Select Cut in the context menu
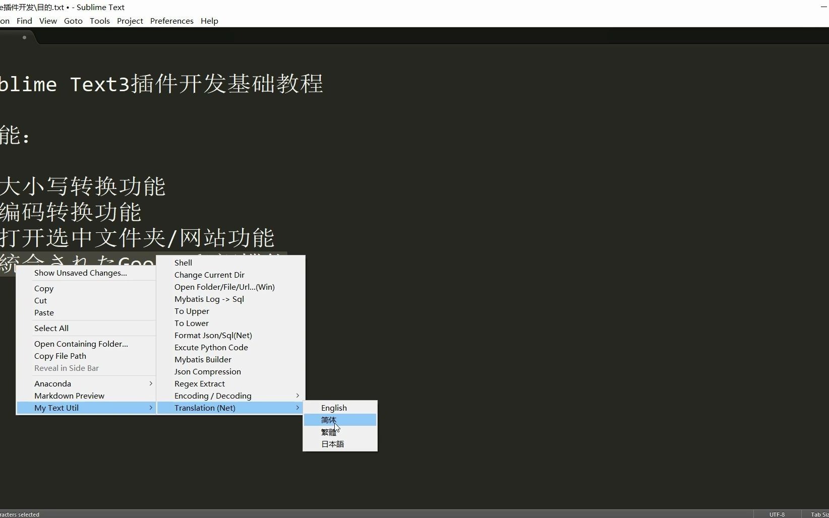829x518 pixels. tap(86, 300)
